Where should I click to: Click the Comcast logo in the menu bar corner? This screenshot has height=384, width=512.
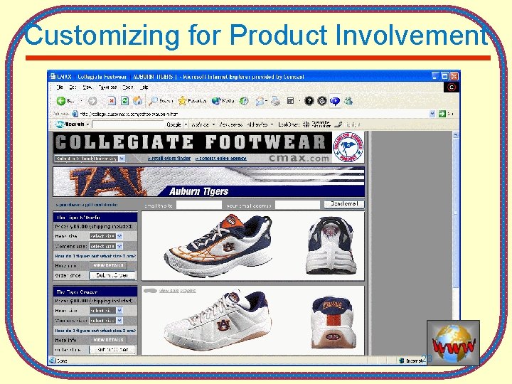[452, 87]
